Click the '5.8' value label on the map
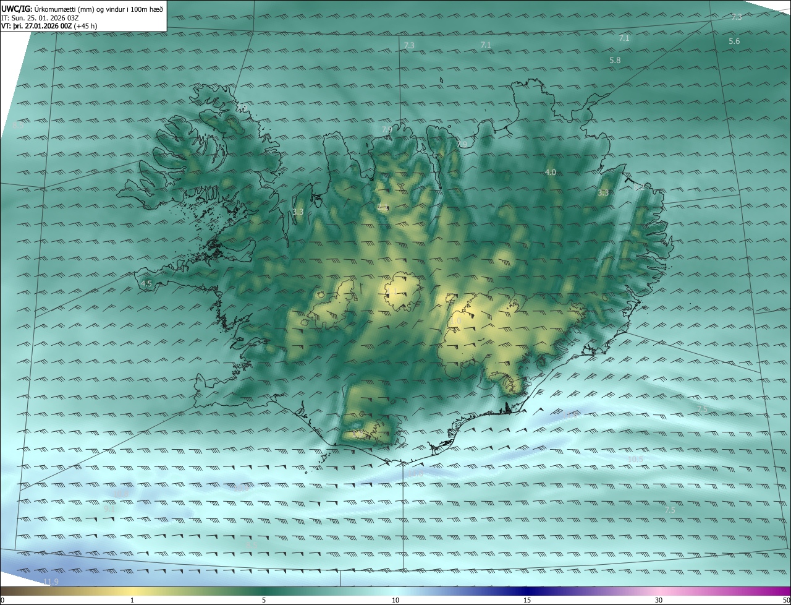 pos(615,61)
